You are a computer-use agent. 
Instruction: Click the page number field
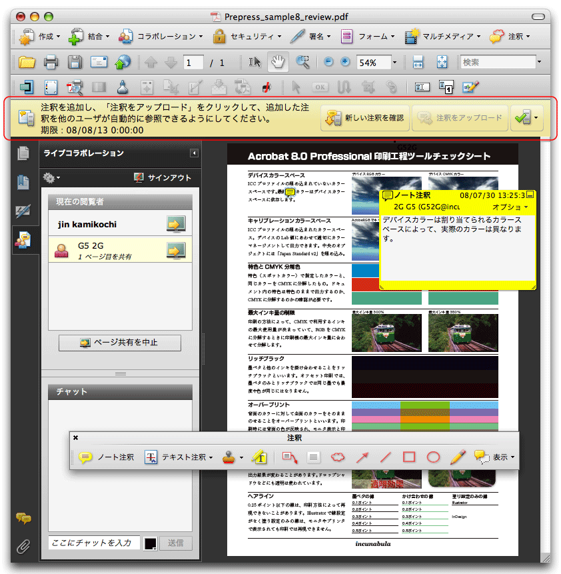click(x=194, y=63)
